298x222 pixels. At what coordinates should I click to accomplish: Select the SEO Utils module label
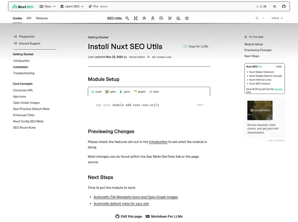point(114,18)
